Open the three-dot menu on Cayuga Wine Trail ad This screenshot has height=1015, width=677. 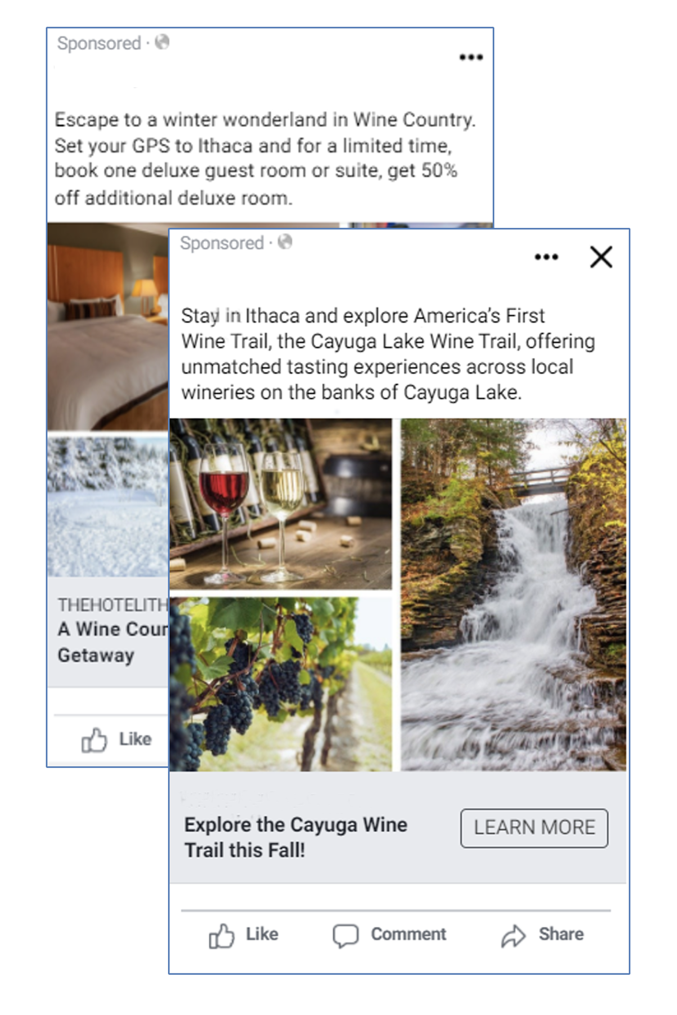coord(546,257)
